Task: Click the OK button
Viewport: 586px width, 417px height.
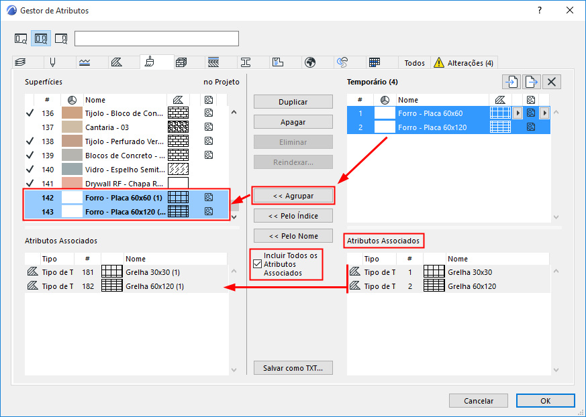Action: click(x=545, y=400)
